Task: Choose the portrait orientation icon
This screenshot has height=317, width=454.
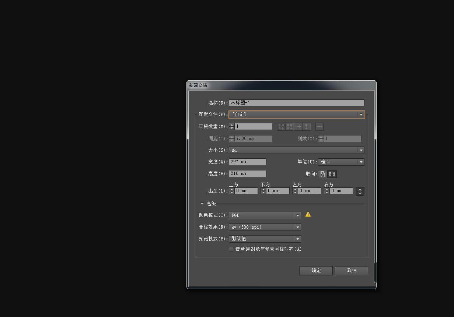Action: pos(323,174)
